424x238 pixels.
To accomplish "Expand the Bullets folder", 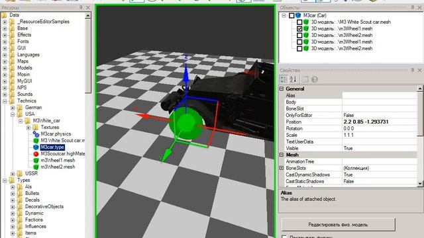I will tap(13, 193).
